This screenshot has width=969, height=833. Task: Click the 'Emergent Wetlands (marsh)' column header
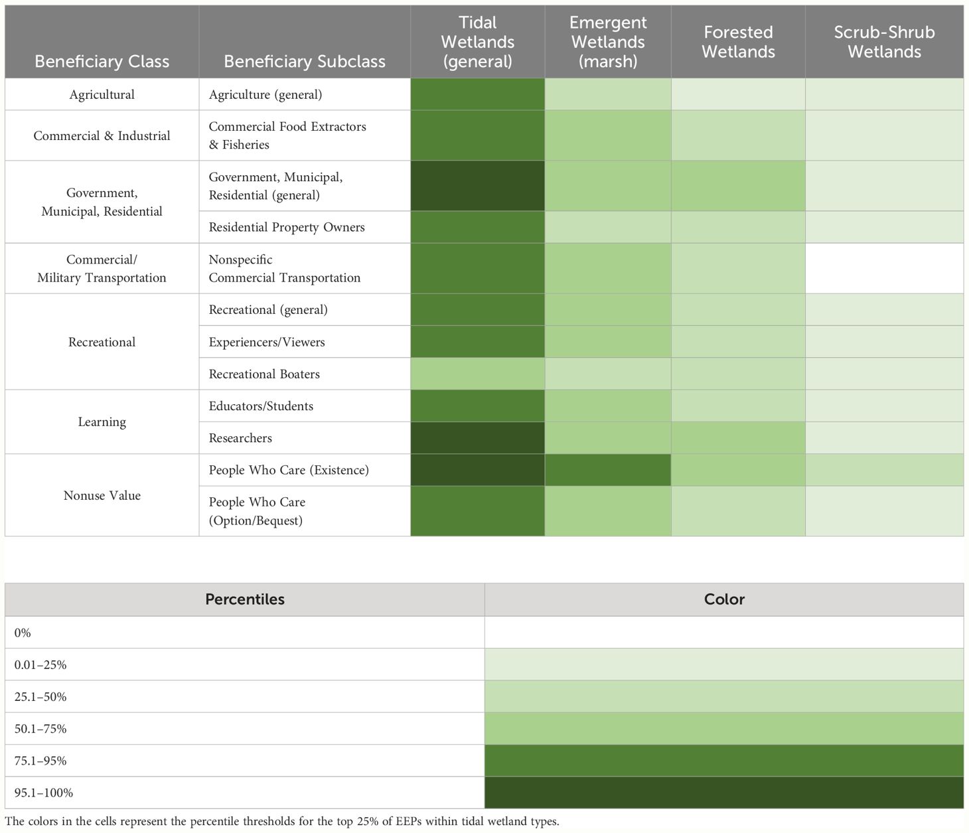pyautogui.click(x=608, y=42)
